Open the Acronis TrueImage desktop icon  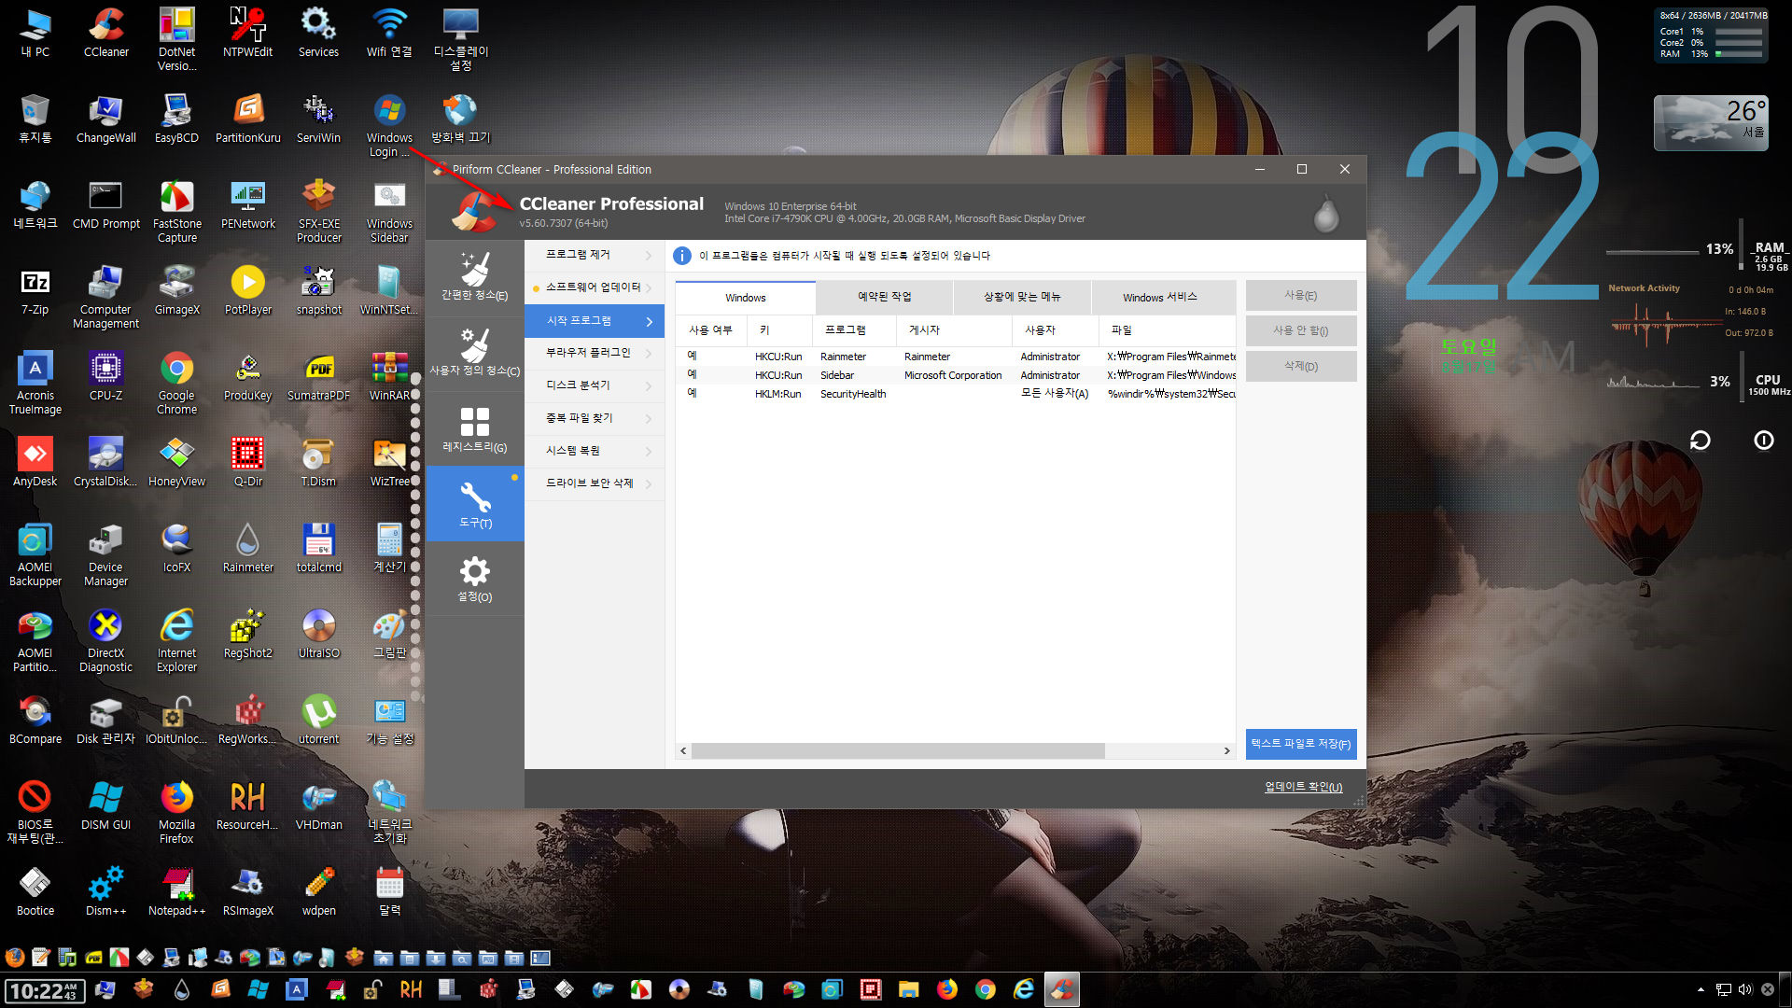click(35, 383)
